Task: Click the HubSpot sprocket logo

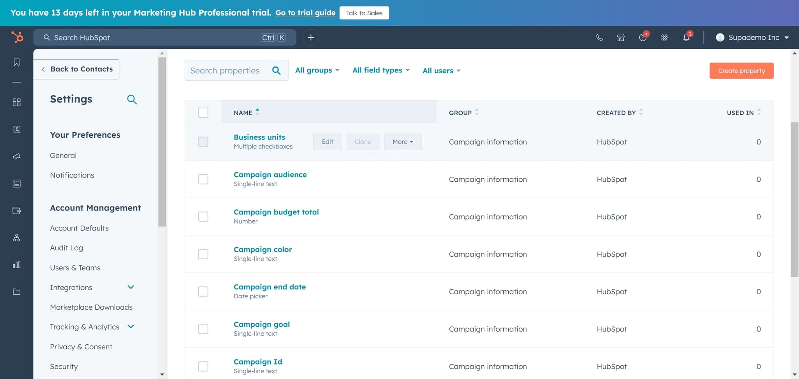Action: click(x=17, y=37)
